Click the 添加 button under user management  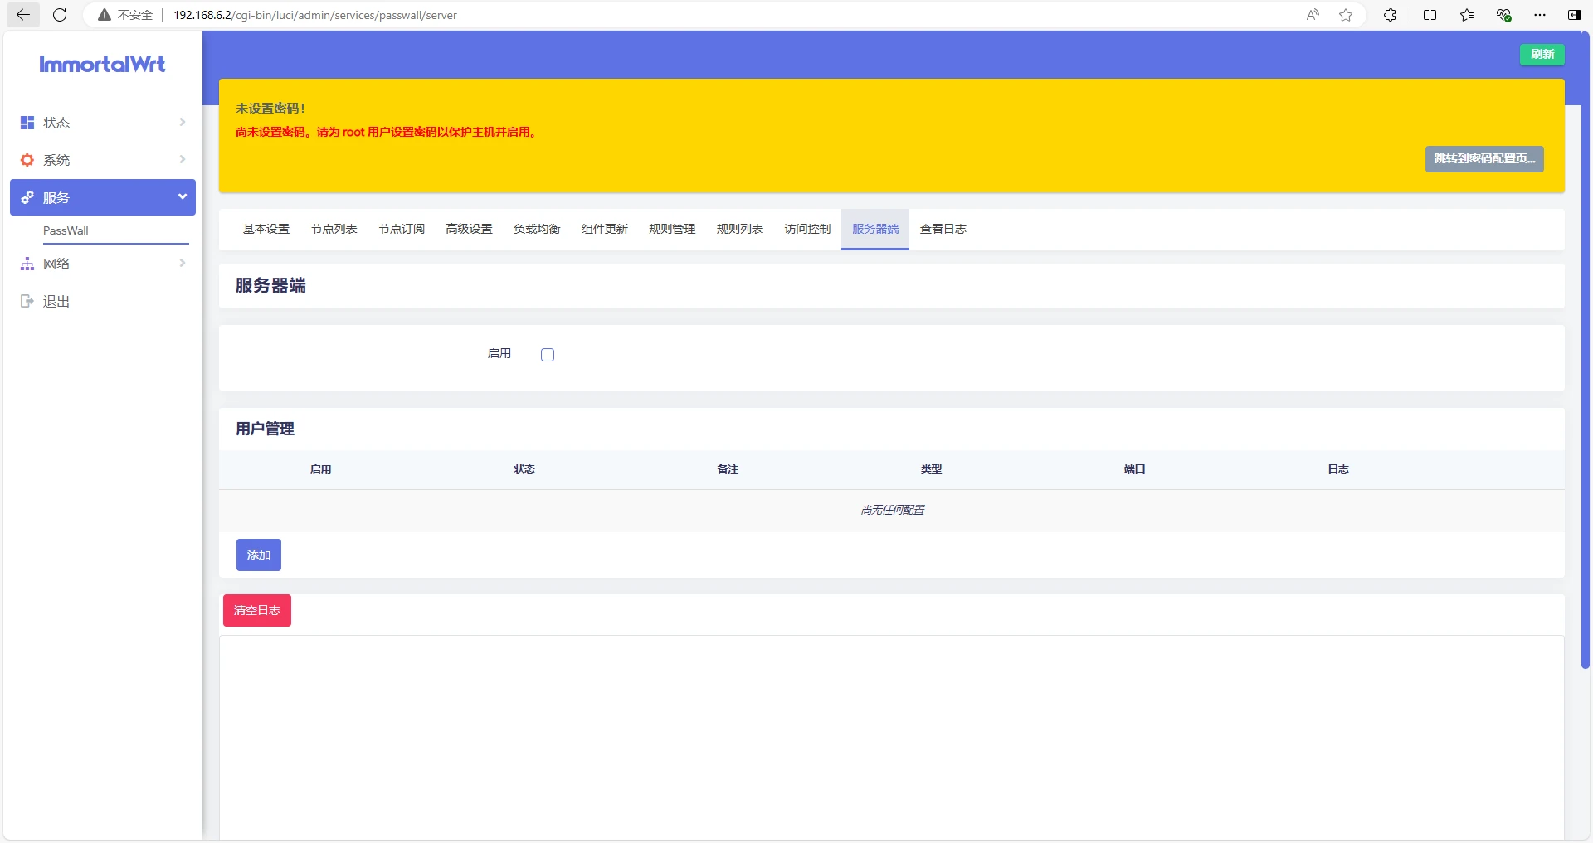tap(259, 555)
